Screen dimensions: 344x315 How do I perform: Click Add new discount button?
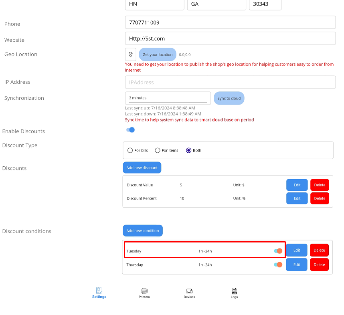pos(142,168)
